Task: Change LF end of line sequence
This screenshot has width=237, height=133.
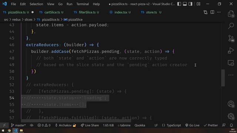Action: (156, 125)
